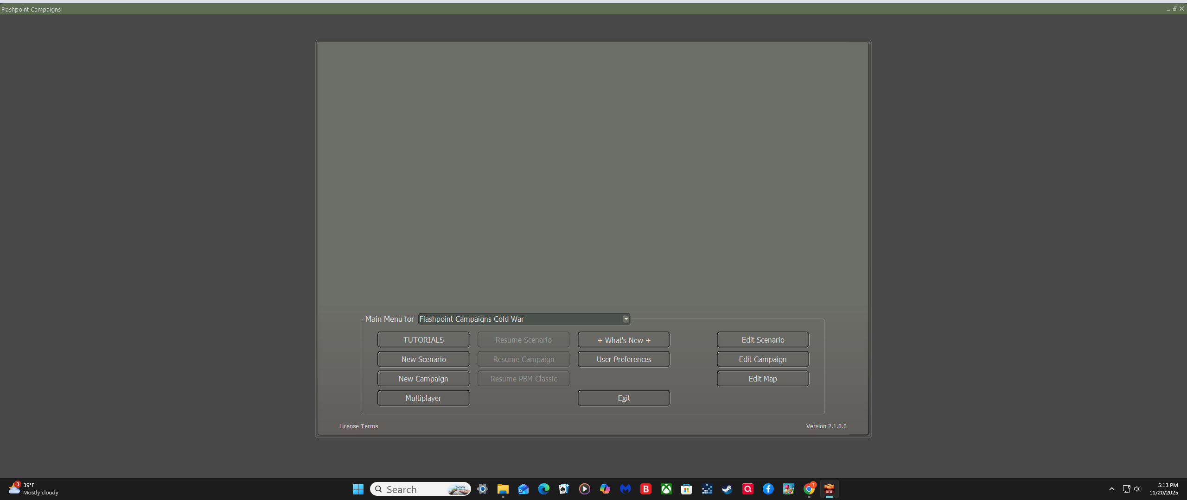Open Microsoft Copilot from the taskbar
1187x500 pixels.
605,489
